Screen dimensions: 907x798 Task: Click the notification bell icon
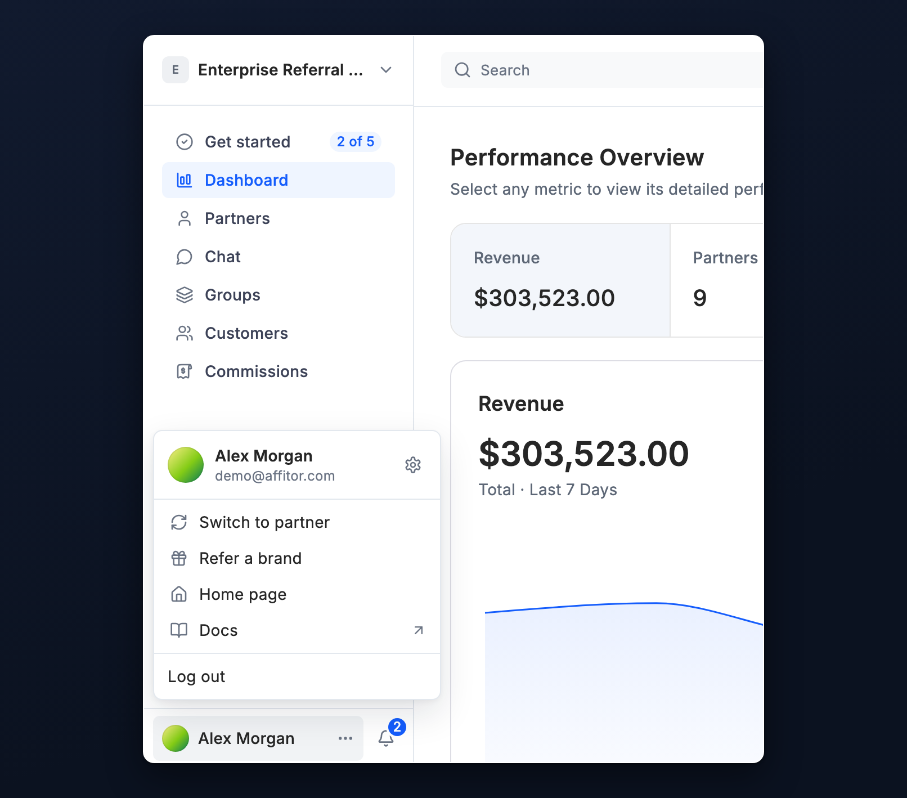pyautogui.click(x=386, y=738)
